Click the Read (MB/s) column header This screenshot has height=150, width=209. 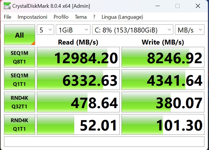[x=78, y=42]
